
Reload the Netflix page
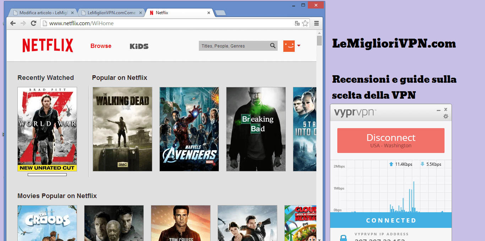[x=34, y=23]
